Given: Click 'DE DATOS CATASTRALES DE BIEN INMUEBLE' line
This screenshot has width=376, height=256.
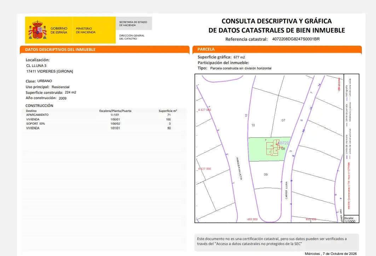Looking at the screenshot, I should click(x=277, y=30).
